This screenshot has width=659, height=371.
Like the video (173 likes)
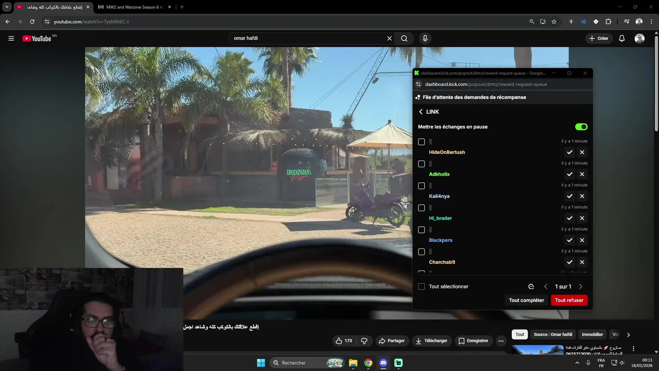coord(343,341)
